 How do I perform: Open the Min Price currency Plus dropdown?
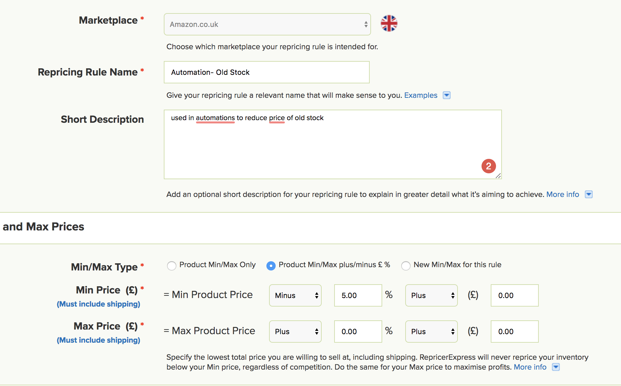(x=431, y=295)
